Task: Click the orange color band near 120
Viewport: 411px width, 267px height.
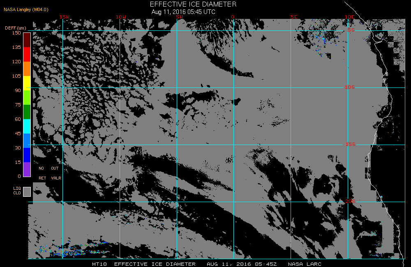Action: tap(27, 69)
